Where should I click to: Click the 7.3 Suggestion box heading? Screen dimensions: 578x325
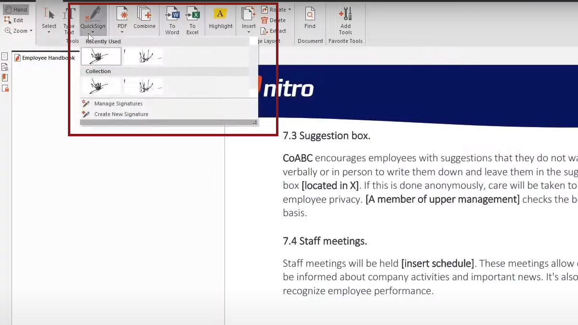click(327, 136)
